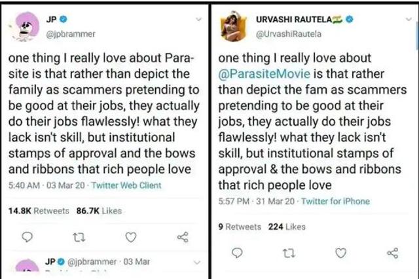Image resolution: width=419 pixels, height=279 pixels.
Task: Share Urvashi Rautela's tweet
Action: point(393,253)
